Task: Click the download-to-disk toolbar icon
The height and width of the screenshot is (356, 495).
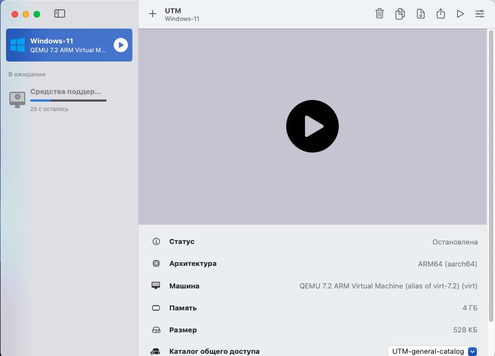Action: coord(420,14)
